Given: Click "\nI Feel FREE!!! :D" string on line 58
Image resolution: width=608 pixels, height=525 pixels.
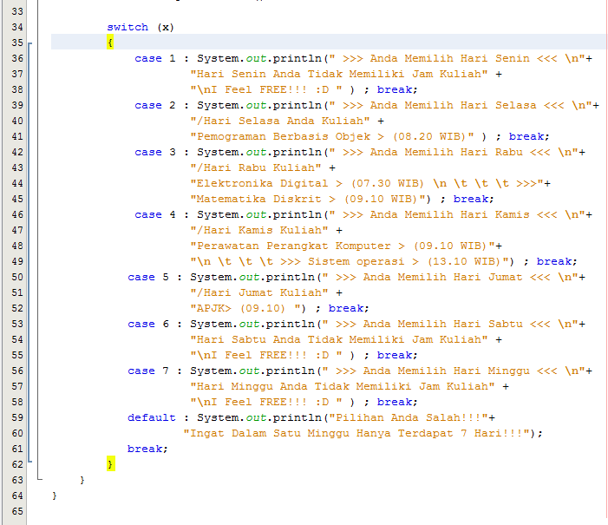Looking at the screenshot, I should [x=266, y=402].
